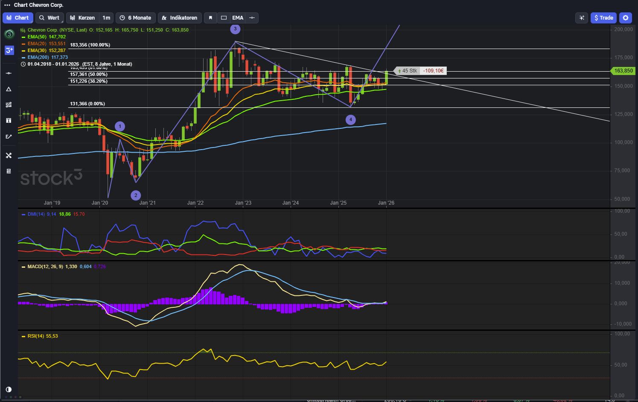
Task: Open the three-dots widget menu
Action: [7, 5]
